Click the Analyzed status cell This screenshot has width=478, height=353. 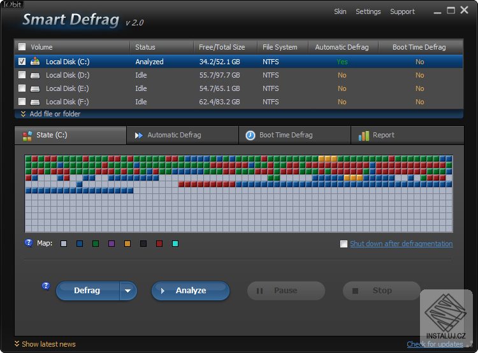[149, 62]
